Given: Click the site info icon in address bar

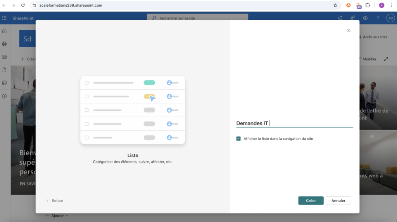Looking at the screenshot, I should (34, 5).
